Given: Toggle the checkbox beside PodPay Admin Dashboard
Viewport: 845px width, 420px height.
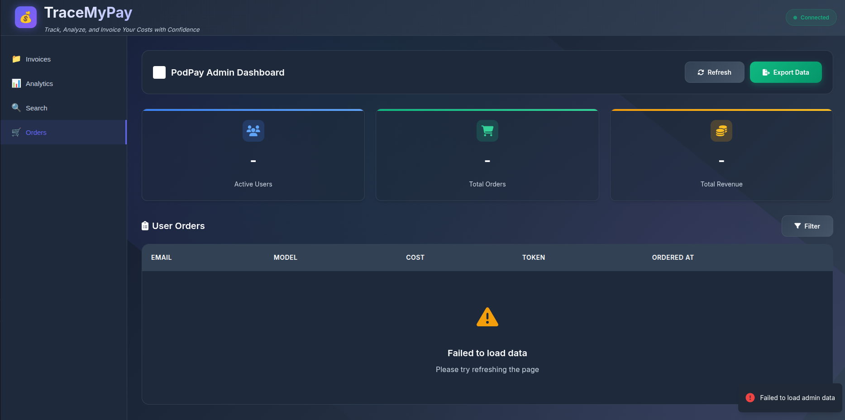Looking at the screenshot, I should tap(159, 72).
